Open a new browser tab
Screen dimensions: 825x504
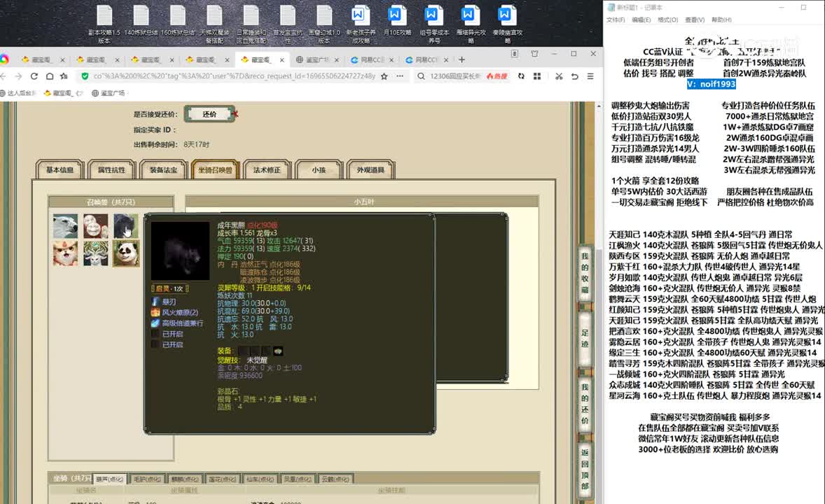[462, 60]
